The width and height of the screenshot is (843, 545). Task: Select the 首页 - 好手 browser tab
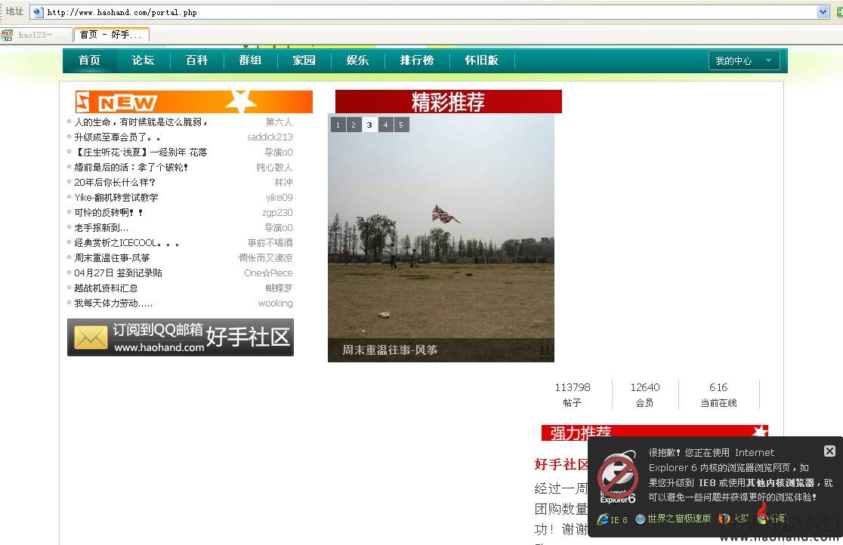[111, 35]
